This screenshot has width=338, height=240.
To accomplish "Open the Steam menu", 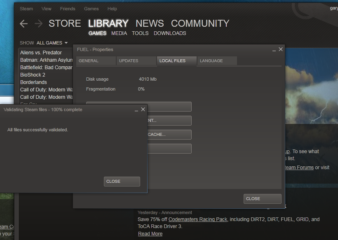I will click(x=26, y=8).
